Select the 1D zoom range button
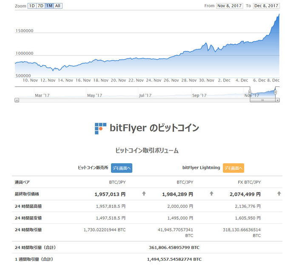 point(32,6)
